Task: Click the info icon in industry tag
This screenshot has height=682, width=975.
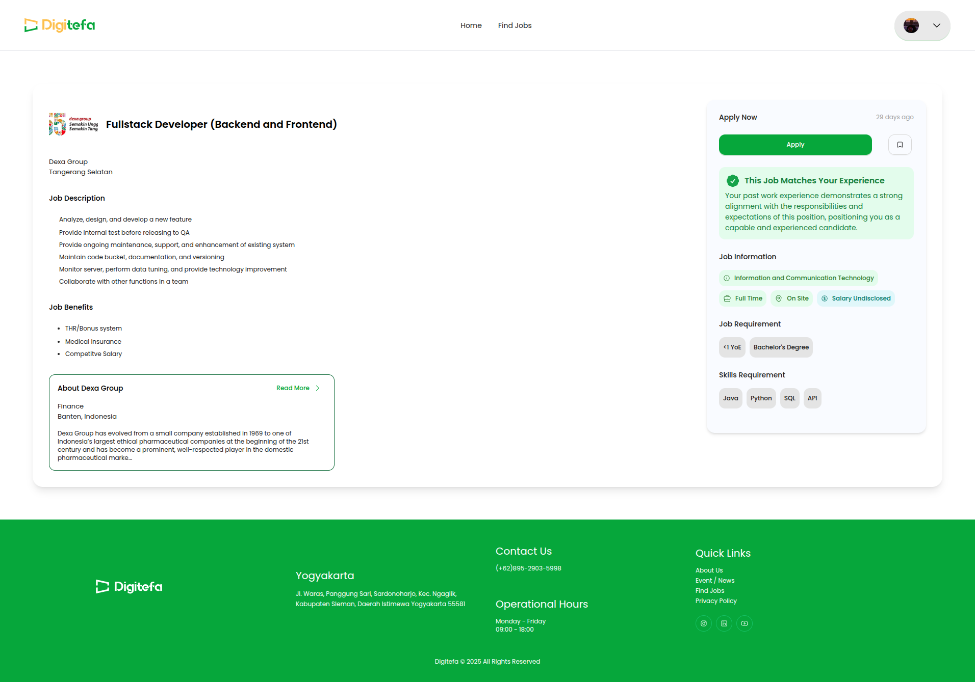Action: (727, 278)
